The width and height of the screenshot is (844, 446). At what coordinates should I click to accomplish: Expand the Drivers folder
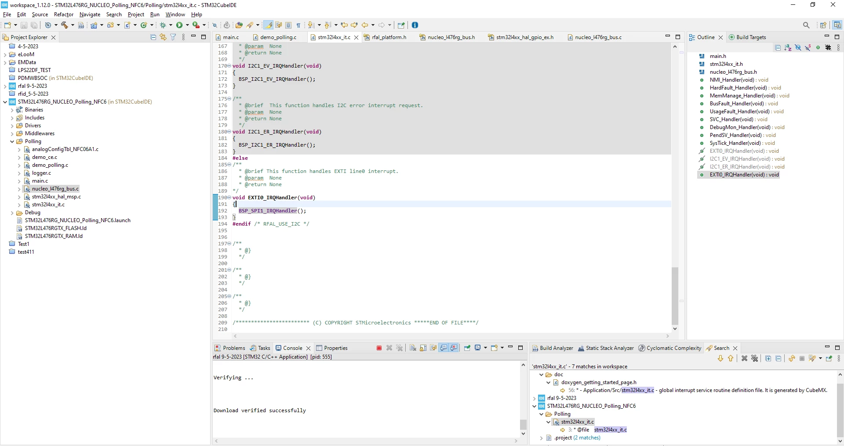pos(12,126)
